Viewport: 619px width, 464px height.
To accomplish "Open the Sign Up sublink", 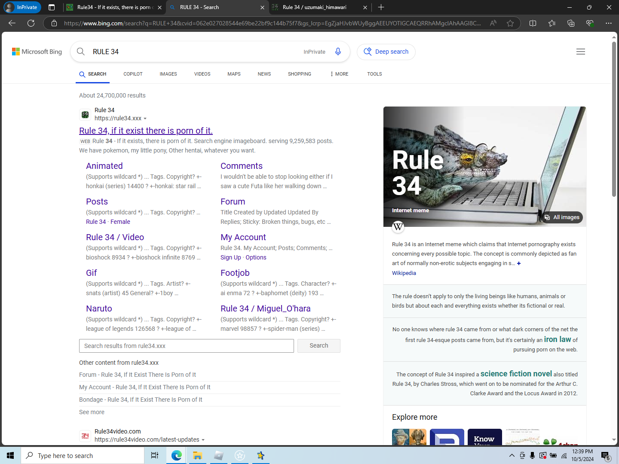I will [x=230, y=257].
